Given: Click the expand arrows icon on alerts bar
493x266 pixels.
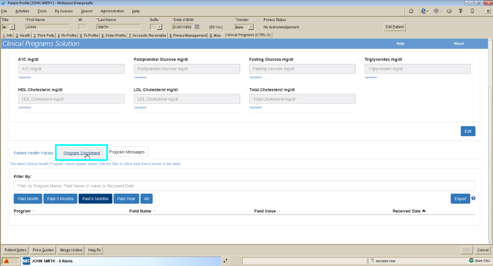Looking at the screenshot, I should (x=225, y=261).
